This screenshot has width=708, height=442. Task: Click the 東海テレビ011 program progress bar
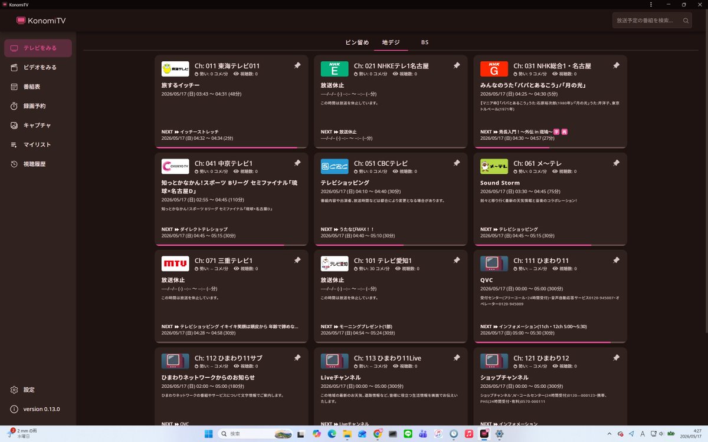pyautogui.click(x=231, y=147)
